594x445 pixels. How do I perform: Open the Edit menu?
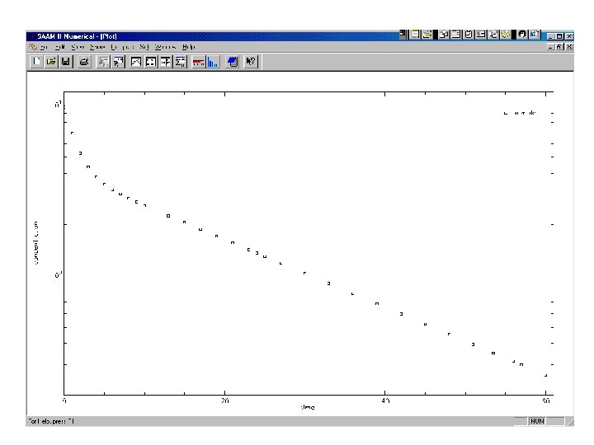pyautogui.click(x=60, y=47)
